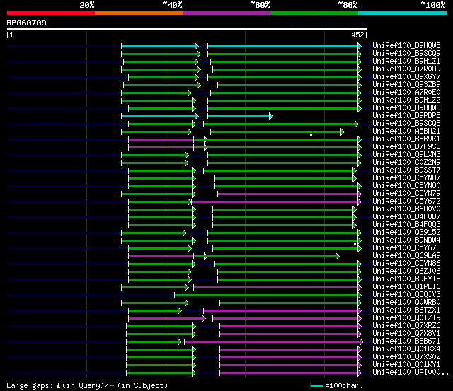Screen dimensions: 453x391
Task: Click the query end position 452 label
Action: pyautogui.click(x=357, y=35)
